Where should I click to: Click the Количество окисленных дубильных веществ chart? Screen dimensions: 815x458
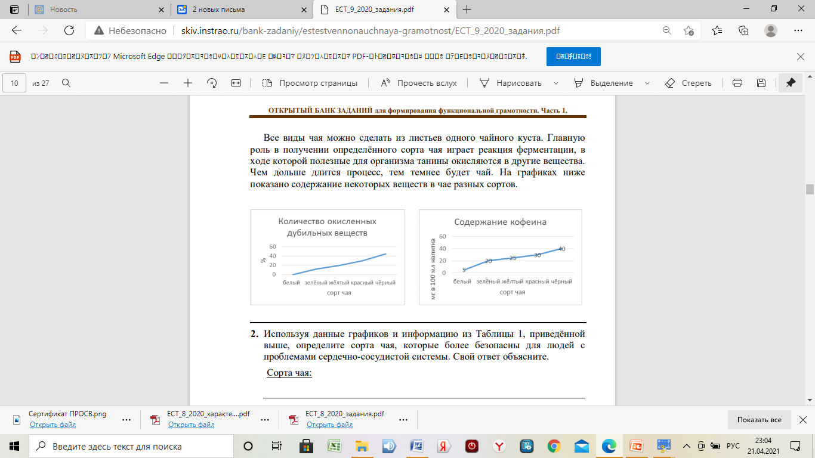pos(328,257)
